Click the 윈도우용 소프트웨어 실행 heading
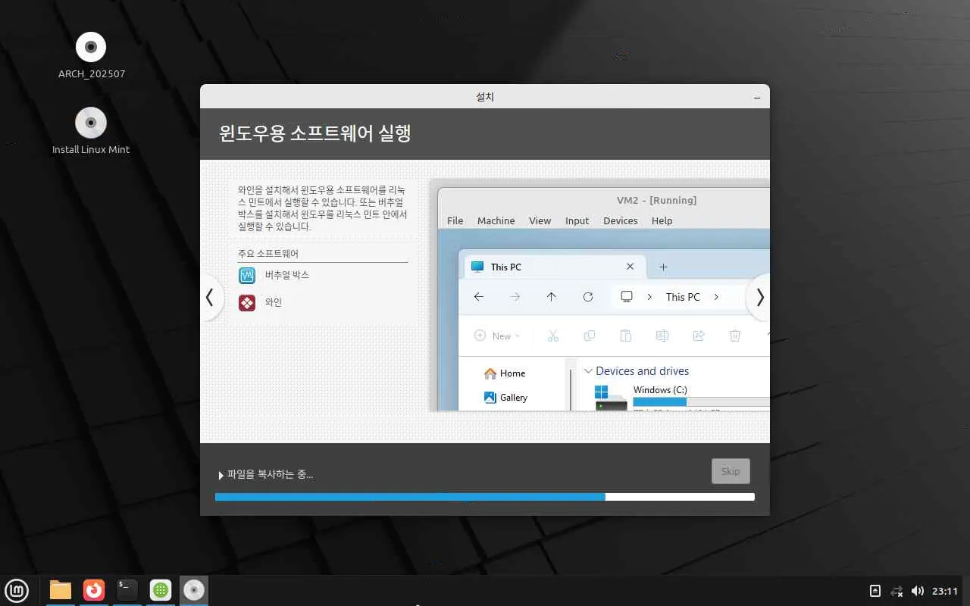Image resolution: width=970 pixels, height=606 pixels. point(315,133)
